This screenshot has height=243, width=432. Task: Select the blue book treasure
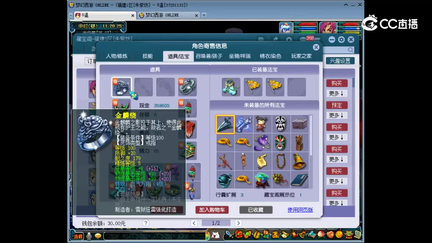(299, 180)
